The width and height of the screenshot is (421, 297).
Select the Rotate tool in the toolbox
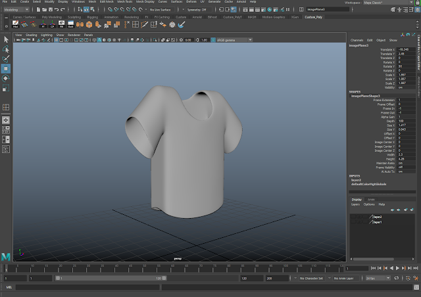[x=6, y=78]
